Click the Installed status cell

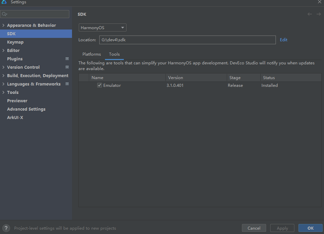click(269, 85)
